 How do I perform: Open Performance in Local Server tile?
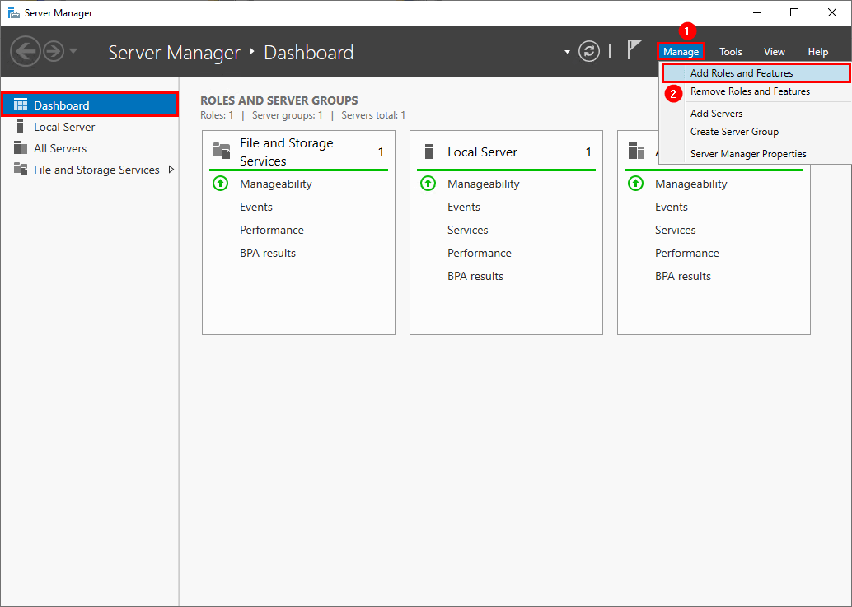480,253
